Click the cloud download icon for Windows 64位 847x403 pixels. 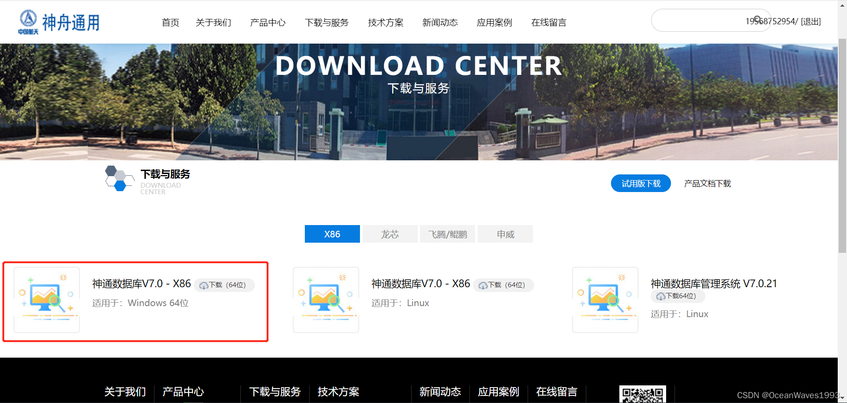pyautogui.click(x=204, y=285)
